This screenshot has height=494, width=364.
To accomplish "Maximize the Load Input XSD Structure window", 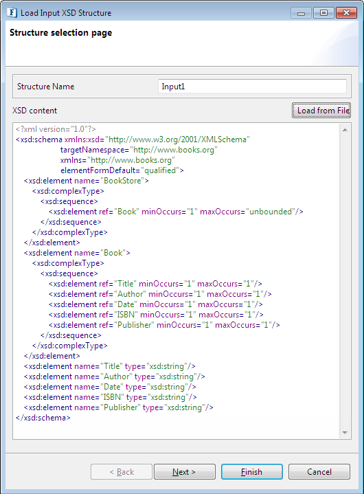I will click(x=323, y=13).
